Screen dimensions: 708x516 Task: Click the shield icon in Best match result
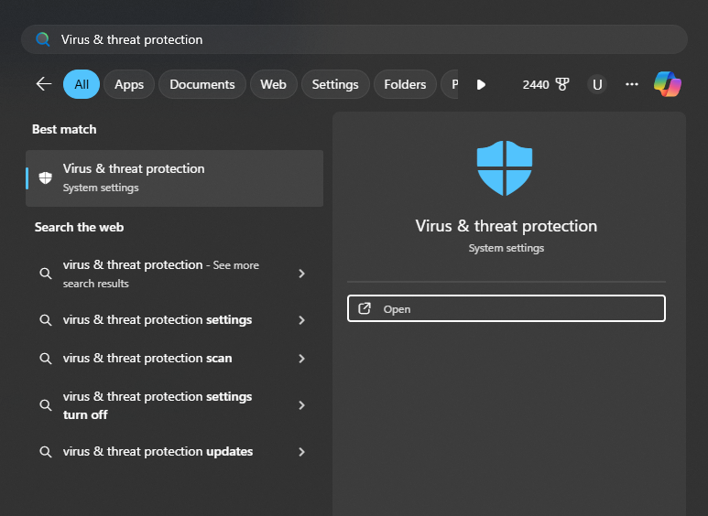[x=45, y=177]
